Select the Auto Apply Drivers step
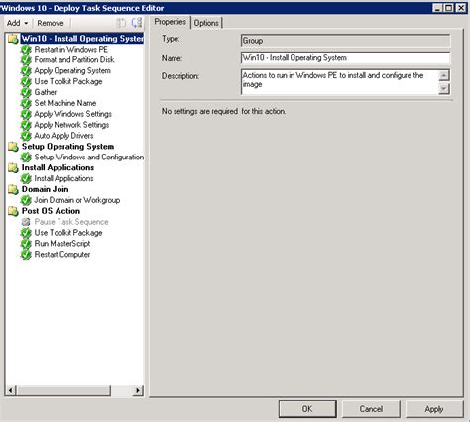This screenshot has height=422, width=470. (63, 136)
